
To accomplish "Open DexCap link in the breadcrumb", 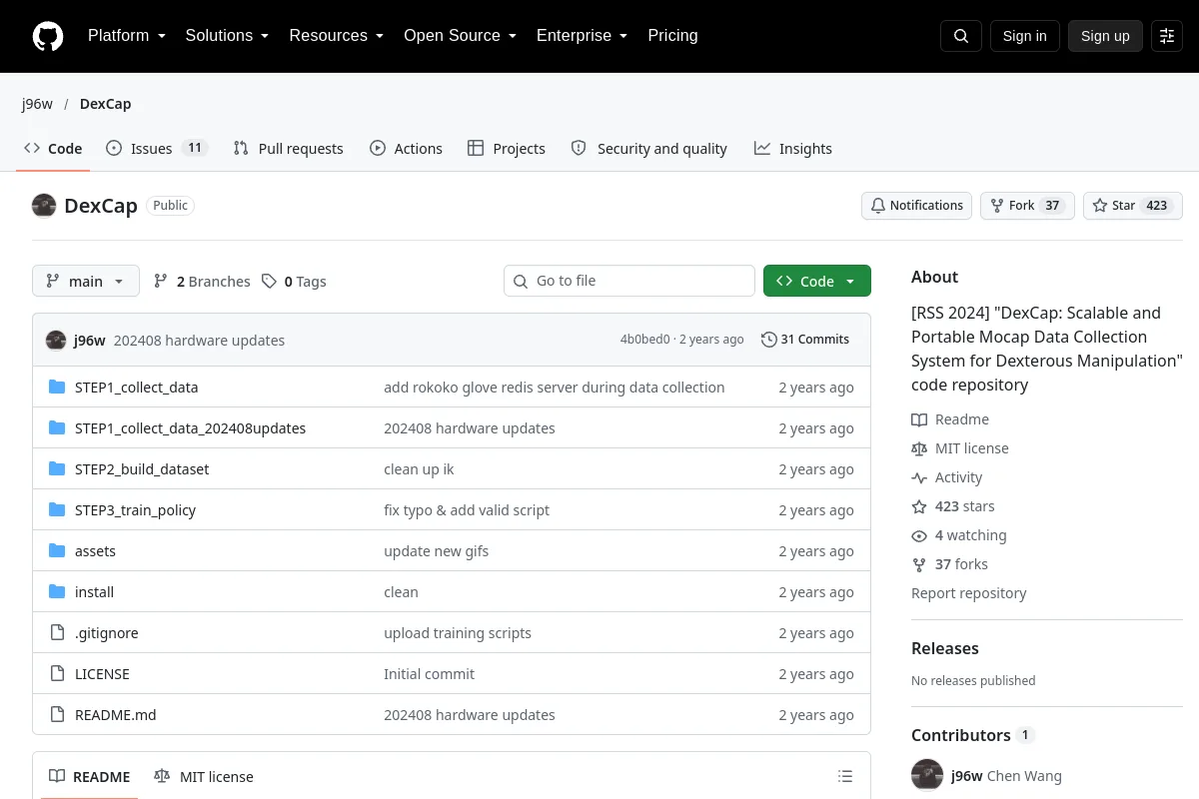I will tap(106, 104).
